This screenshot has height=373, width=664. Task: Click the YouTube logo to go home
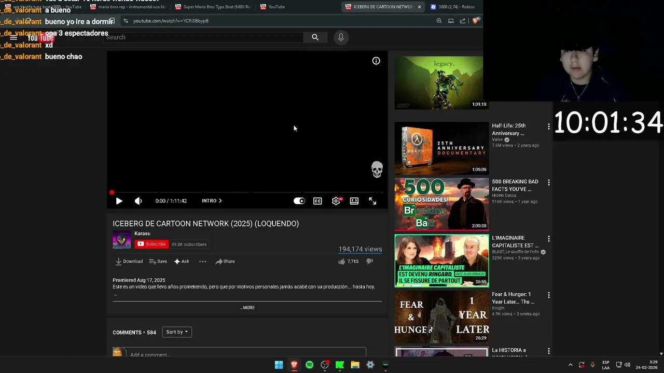tap(40, 38)
